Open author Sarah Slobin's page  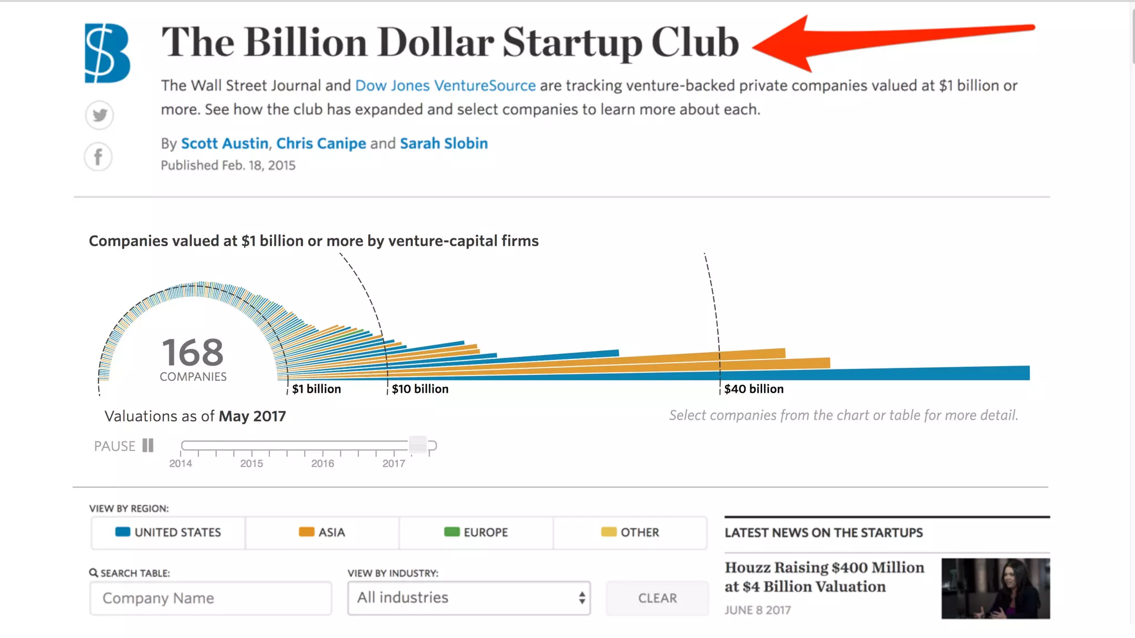tap(444, 143)
